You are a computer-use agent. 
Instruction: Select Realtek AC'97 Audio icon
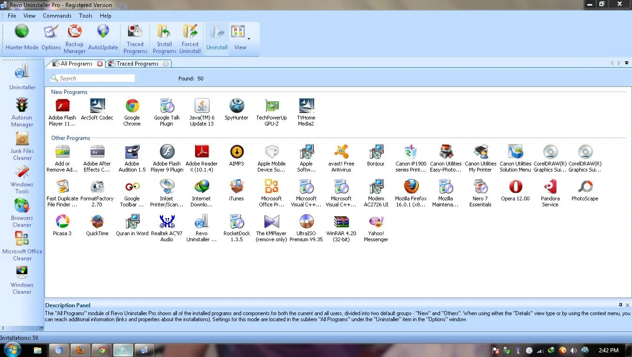point(167,228)
